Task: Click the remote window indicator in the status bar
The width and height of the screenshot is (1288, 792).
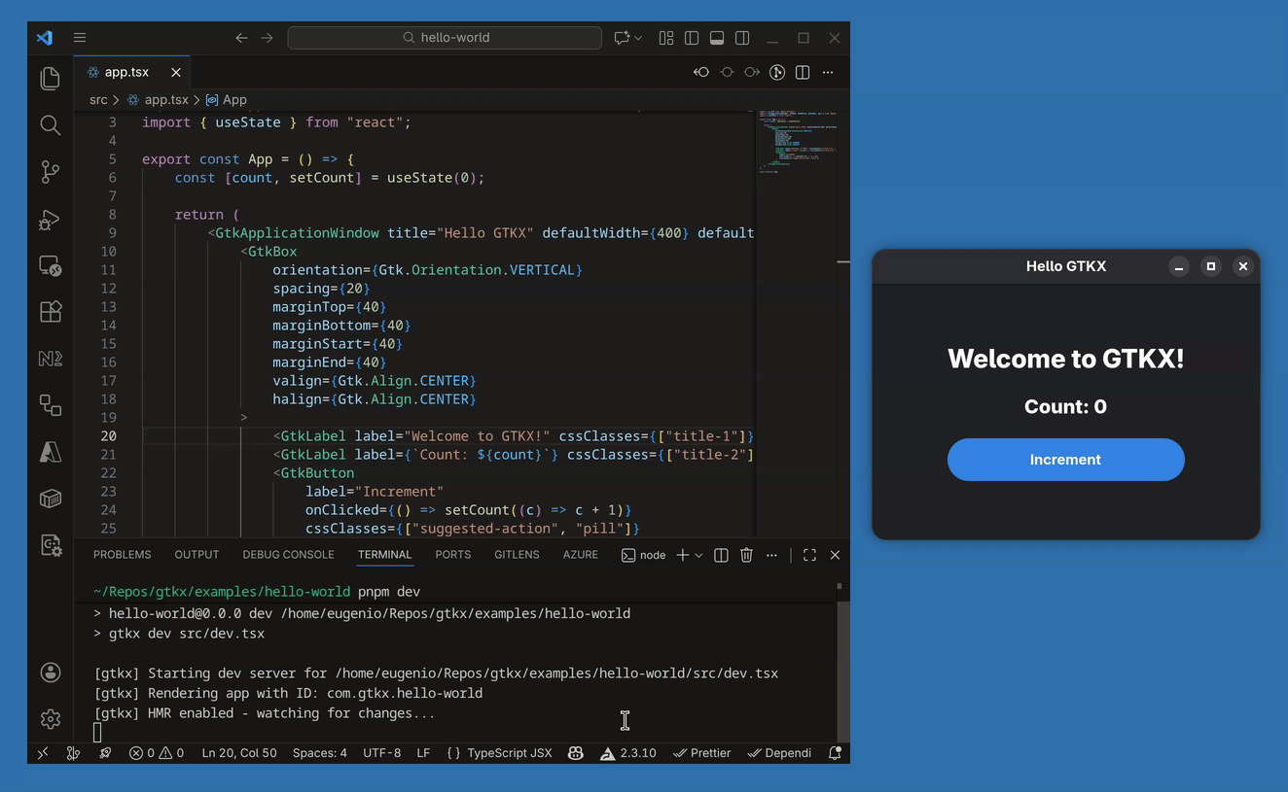Action: point(43,753)
